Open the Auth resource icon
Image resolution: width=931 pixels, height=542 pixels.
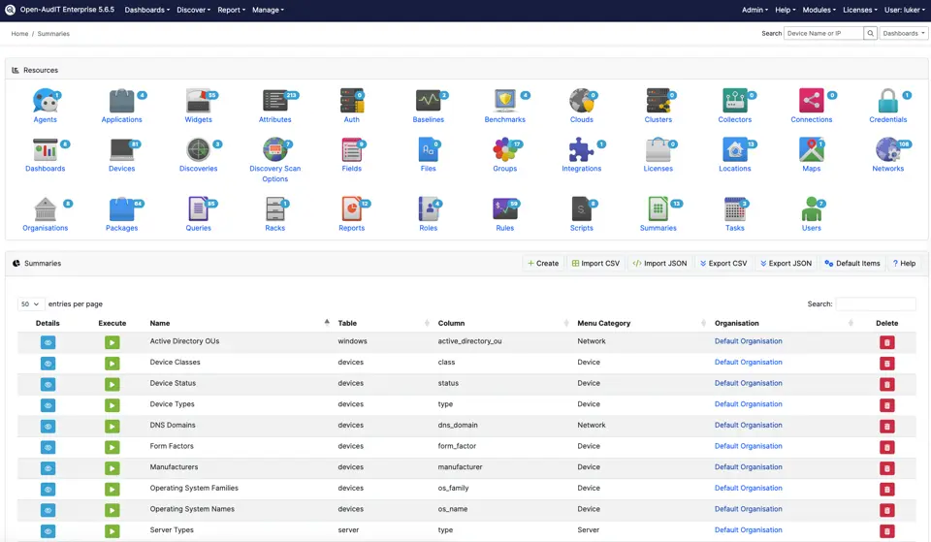(x=351, y=100)
